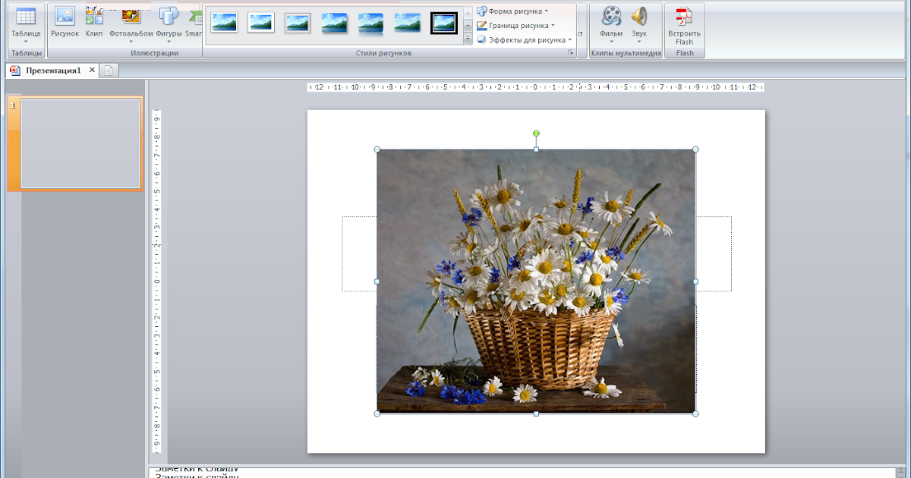Apply the fourth picture style with drop shadow
Image resolution: width=911 pixels, height=478 pixels.
pos(334,23)
